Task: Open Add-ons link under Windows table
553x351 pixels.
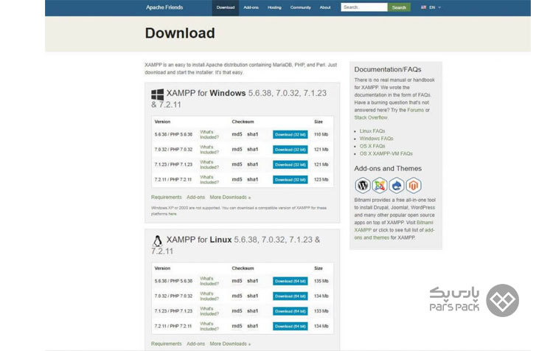Action: tap(195, 197)
